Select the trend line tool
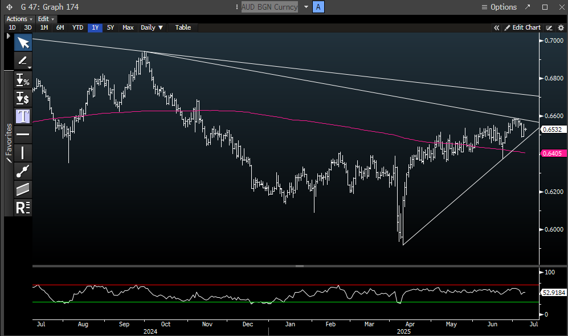 tap(23, 171)
